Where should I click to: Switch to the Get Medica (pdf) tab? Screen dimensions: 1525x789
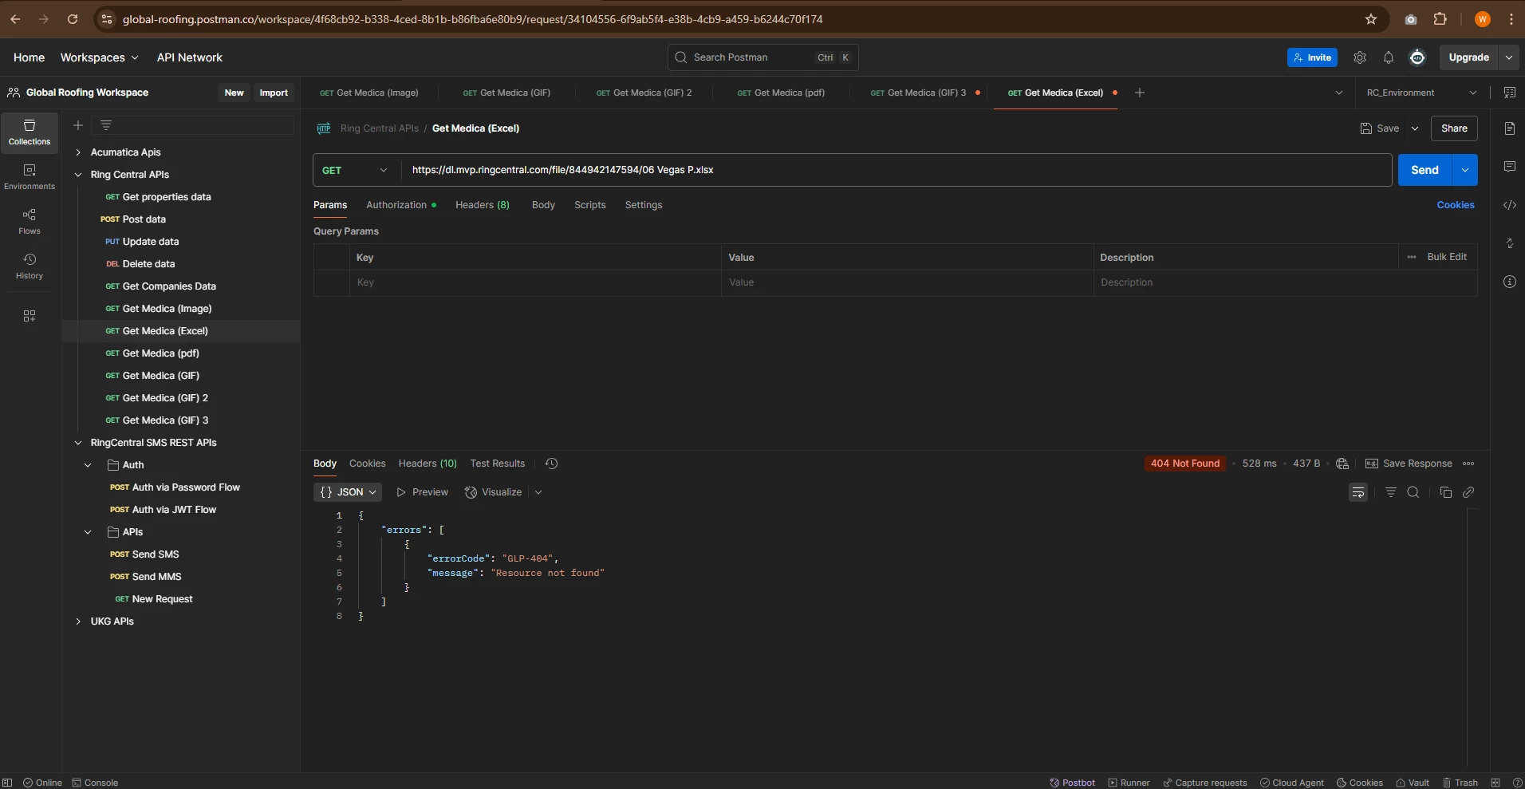coord(781,93)
